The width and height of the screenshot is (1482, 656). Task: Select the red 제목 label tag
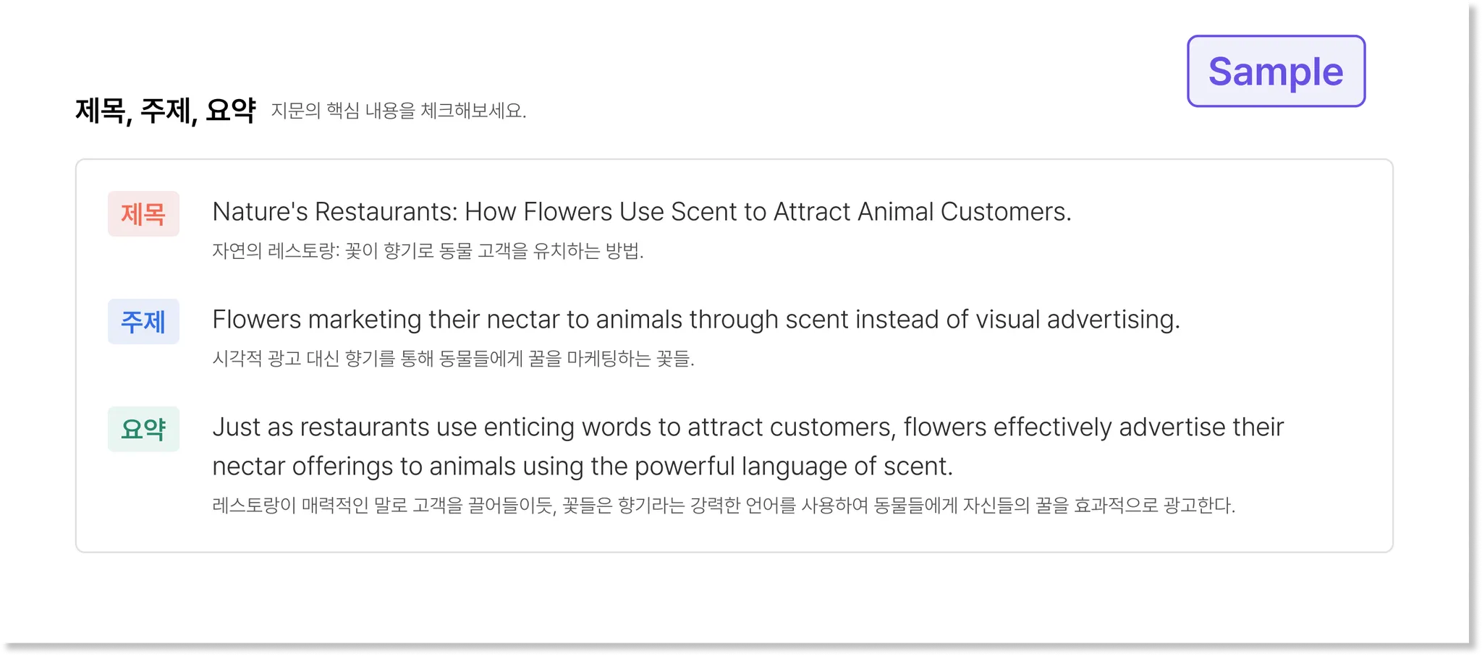coord(143,214)
